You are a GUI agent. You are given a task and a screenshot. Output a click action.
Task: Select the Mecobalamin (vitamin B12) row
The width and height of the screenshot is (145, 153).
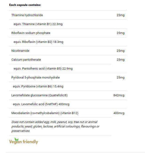coord(68,113)
